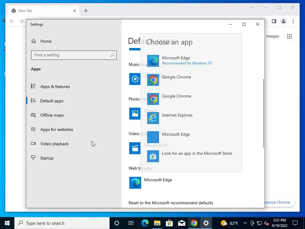Open Video playback settings
This screenshot has height=229, width=305.
[x=74, y=144]
